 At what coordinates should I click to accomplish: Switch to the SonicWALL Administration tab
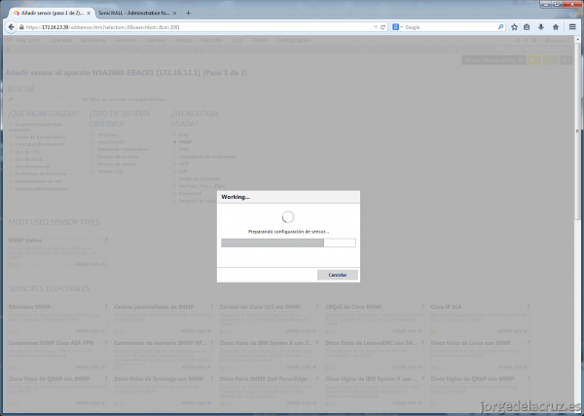pyautogui.click(x=136, y=13)
